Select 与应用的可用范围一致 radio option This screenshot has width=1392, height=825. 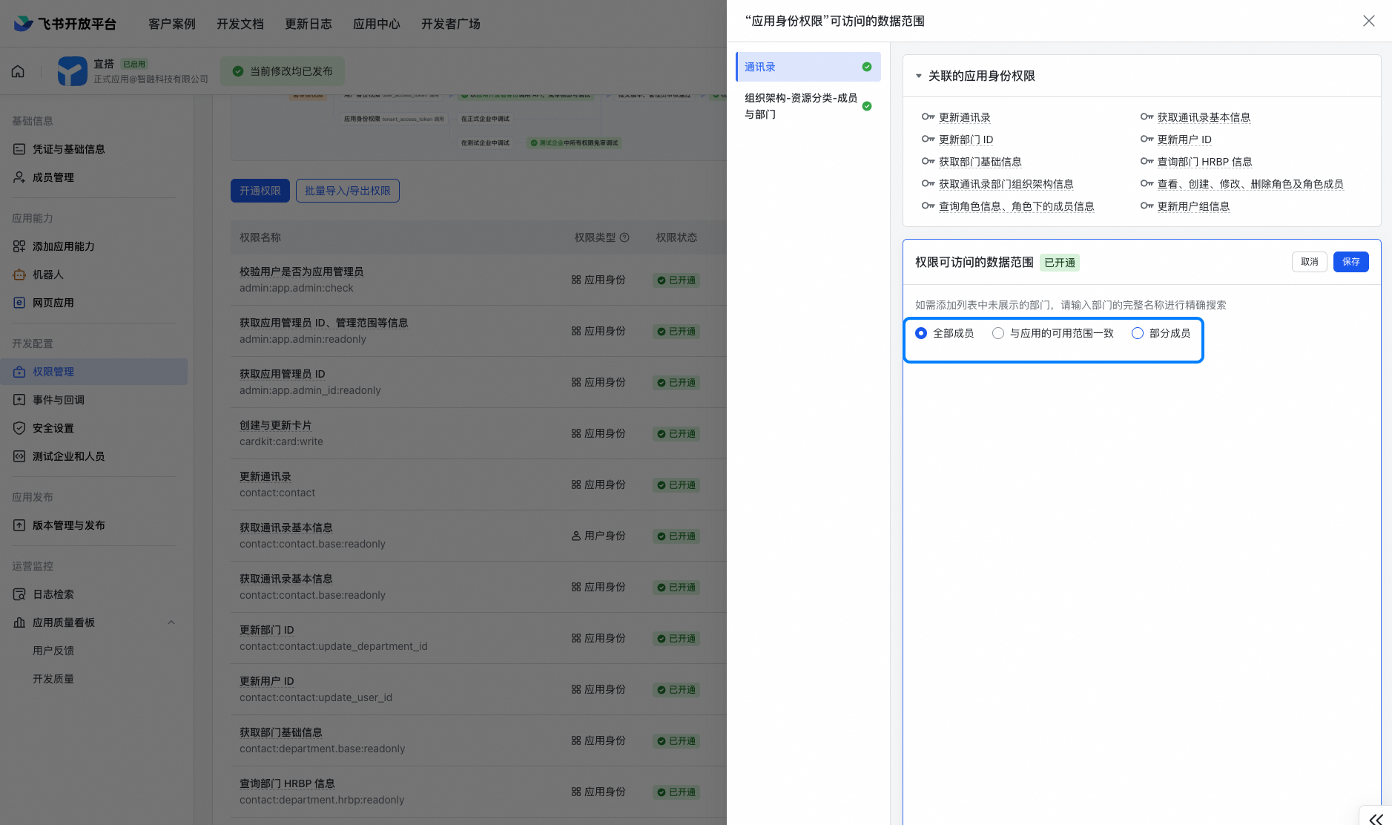click(998, 333)
